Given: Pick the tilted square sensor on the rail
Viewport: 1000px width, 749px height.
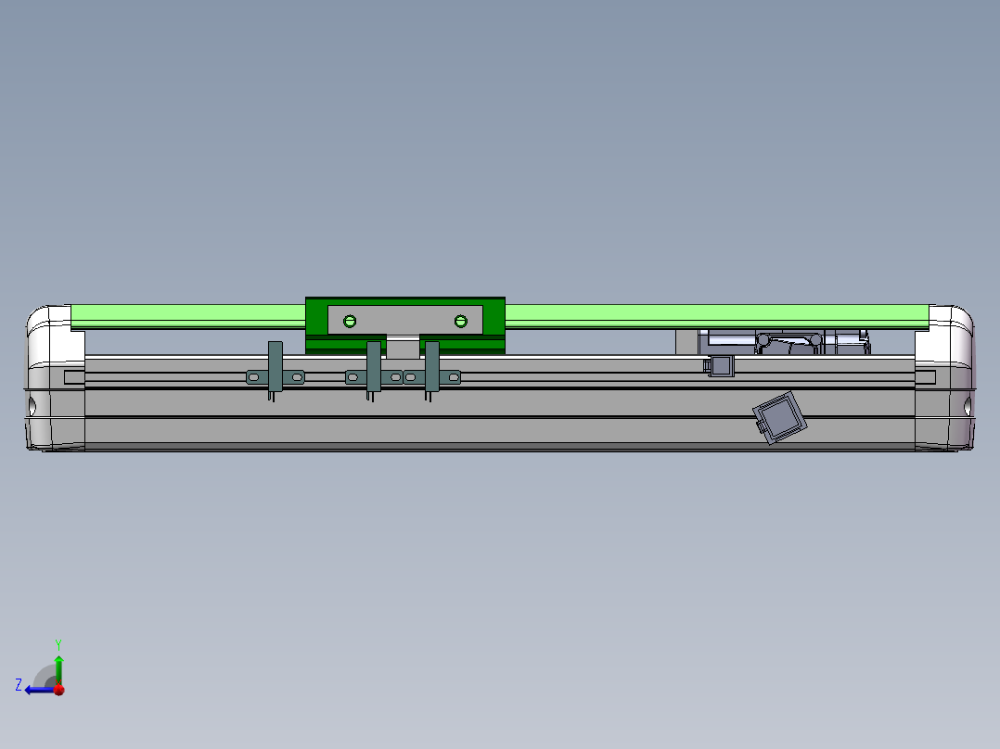Looking at the screenshot, I should [779, 418].
